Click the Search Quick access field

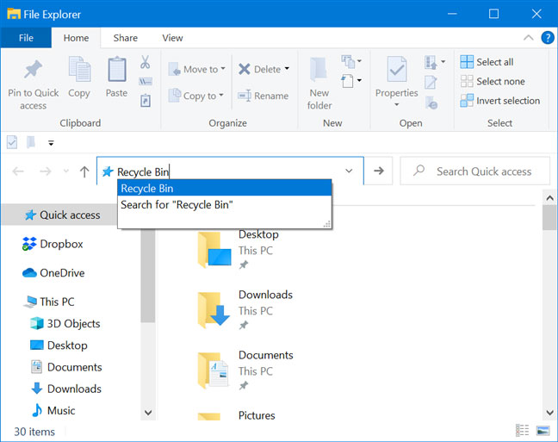[x=483, y=171]
